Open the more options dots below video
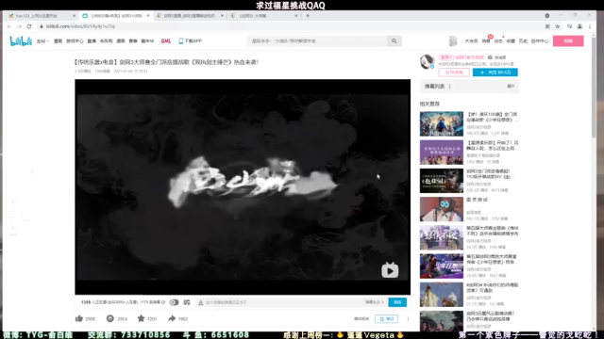This screenshot has width=604, height=339. pos(408,318)
